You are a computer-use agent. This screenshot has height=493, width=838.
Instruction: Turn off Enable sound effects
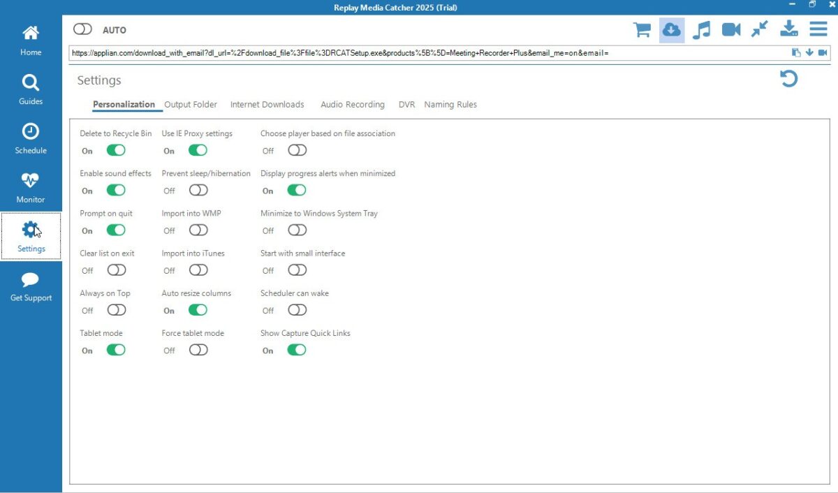116,190
